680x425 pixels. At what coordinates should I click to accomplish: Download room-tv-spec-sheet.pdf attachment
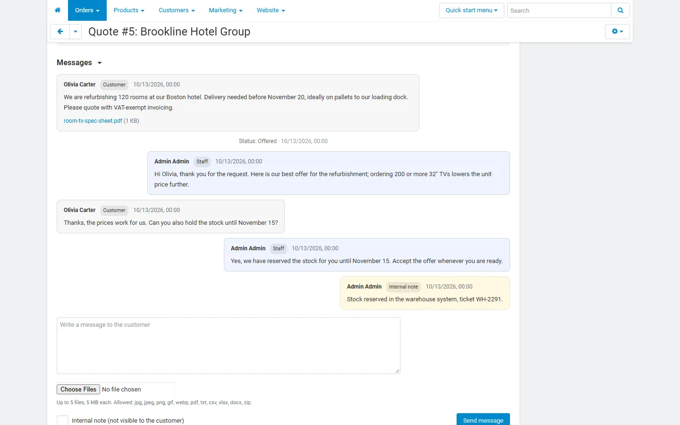pos(93,121)
